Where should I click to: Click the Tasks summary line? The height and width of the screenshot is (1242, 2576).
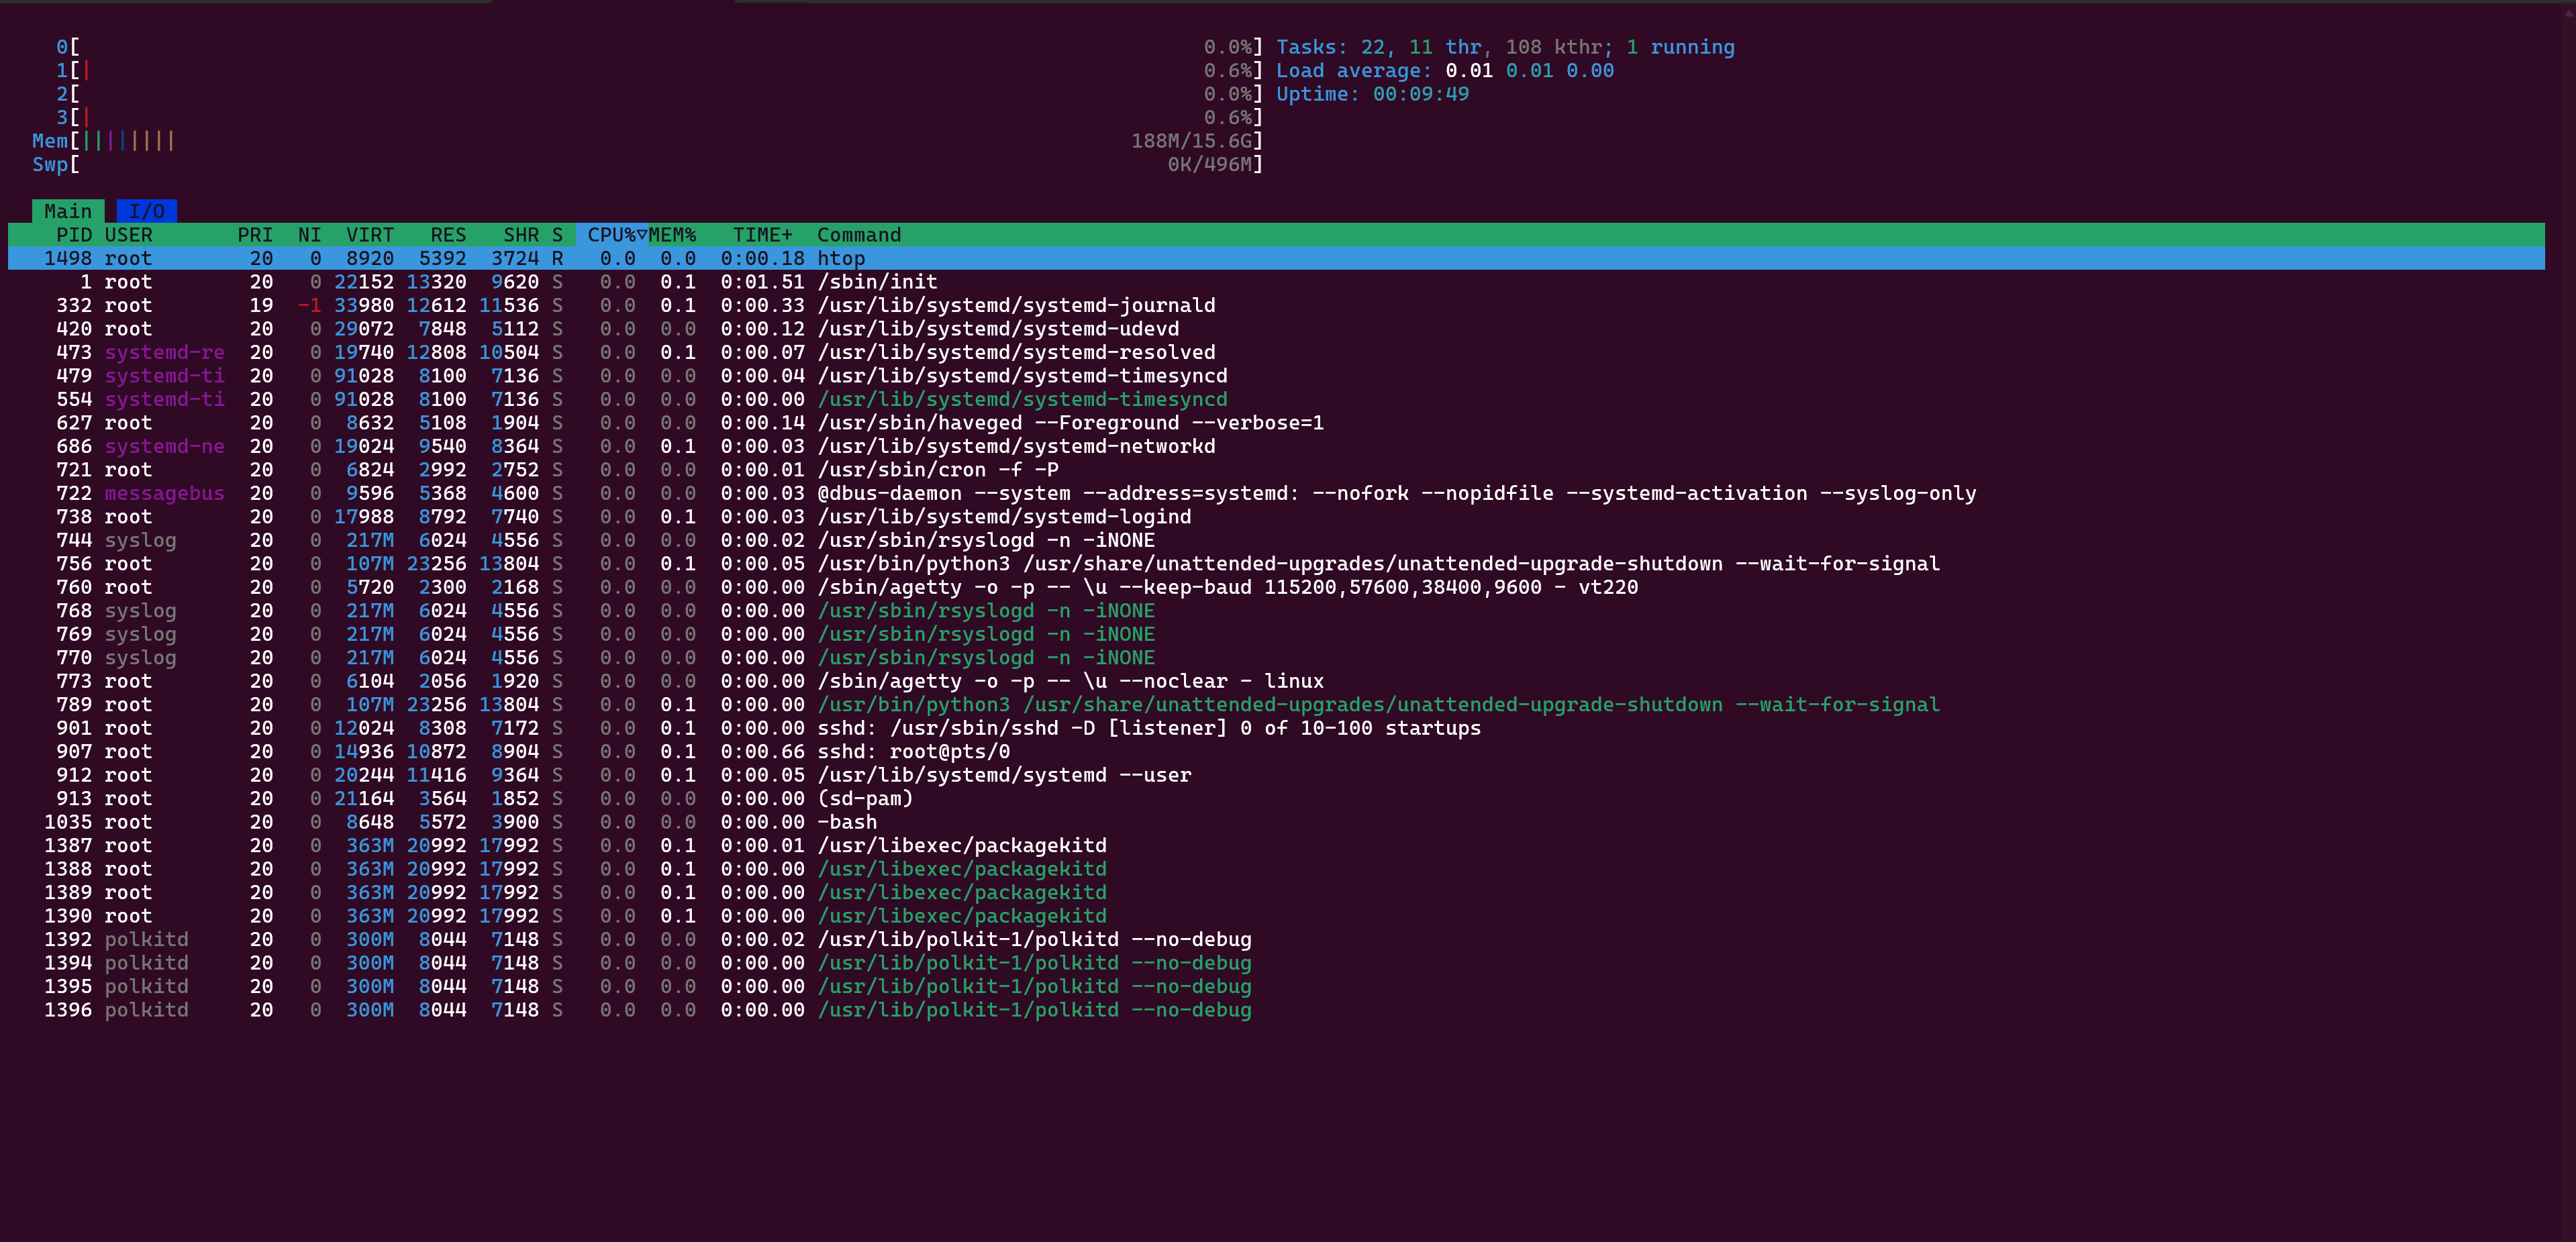1506,47
